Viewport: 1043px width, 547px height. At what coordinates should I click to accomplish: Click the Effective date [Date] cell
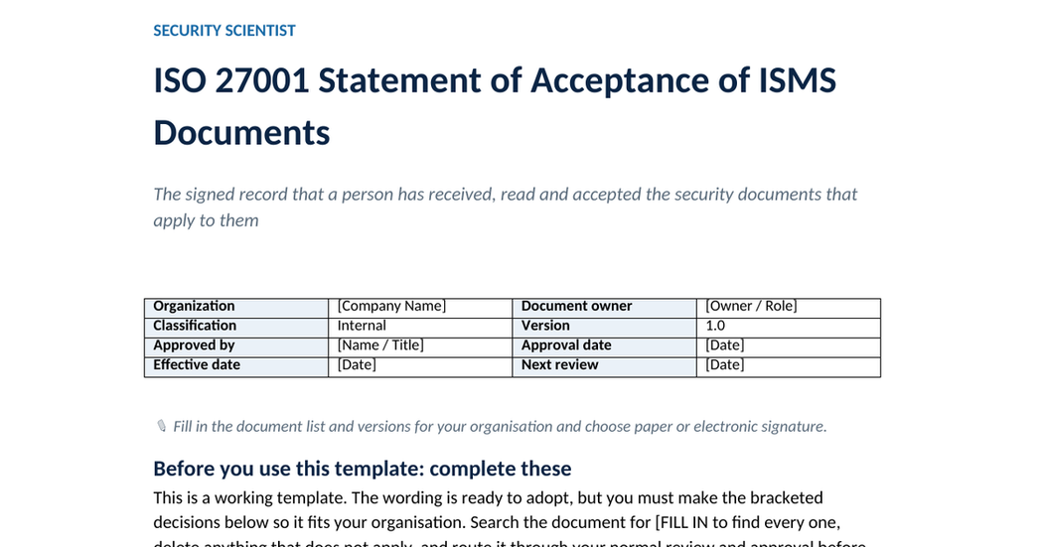point(420,367)
